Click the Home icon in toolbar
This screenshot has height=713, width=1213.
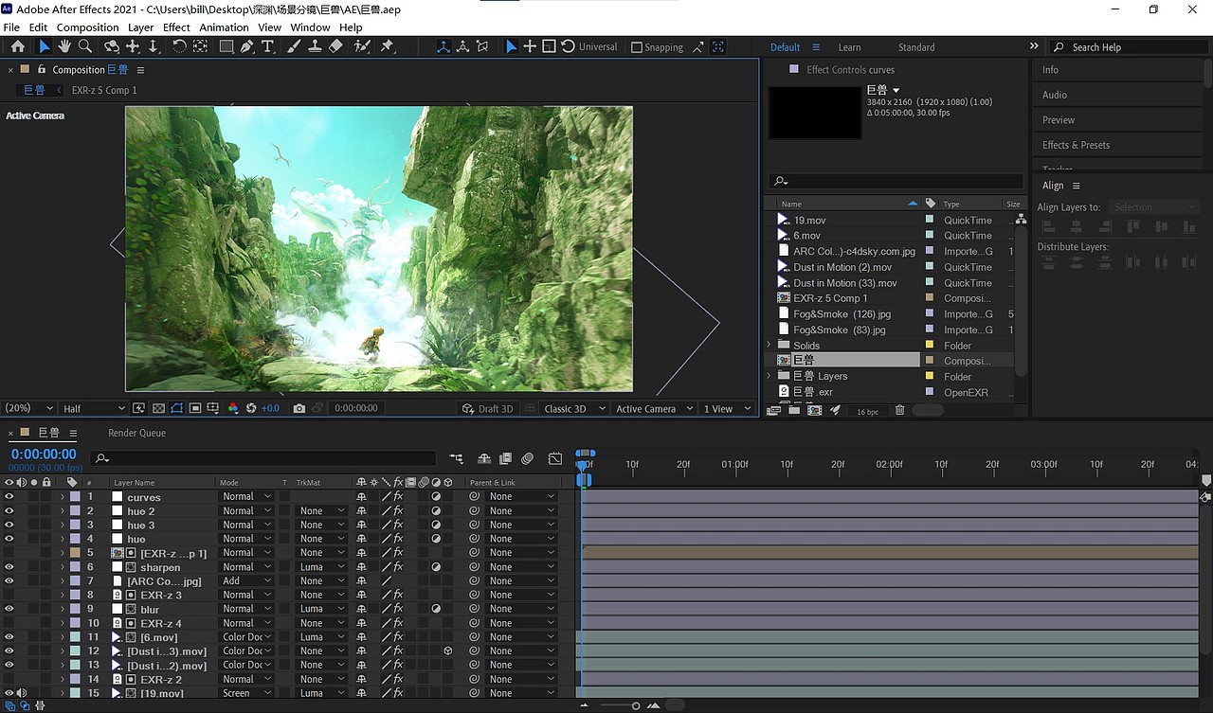click(x=17, y=46)
